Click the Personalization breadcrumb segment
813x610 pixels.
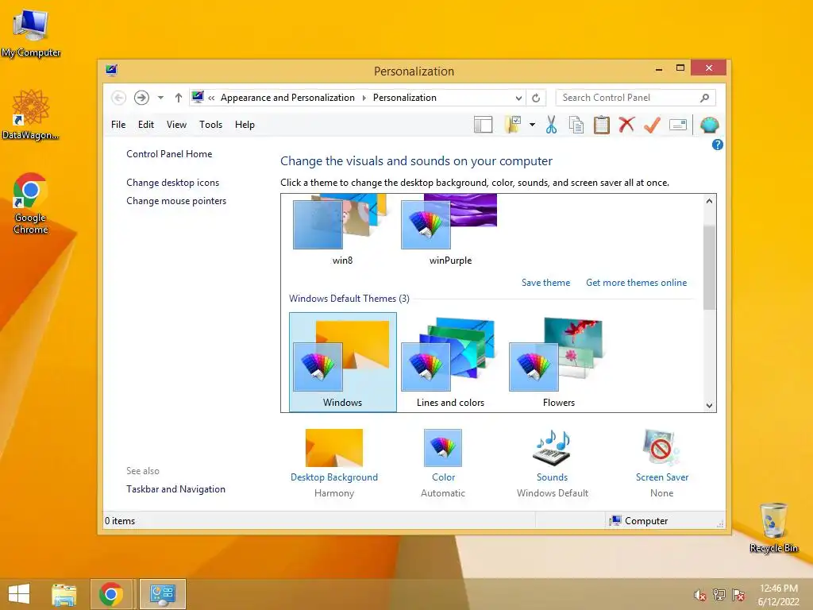pyautogui.click(x=404, y=98)
